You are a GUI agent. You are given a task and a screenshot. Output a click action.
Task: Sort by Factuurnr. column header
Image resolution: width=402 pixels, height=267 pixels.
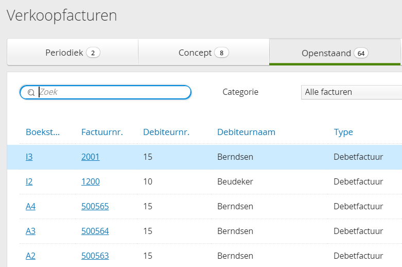(102, 132)
